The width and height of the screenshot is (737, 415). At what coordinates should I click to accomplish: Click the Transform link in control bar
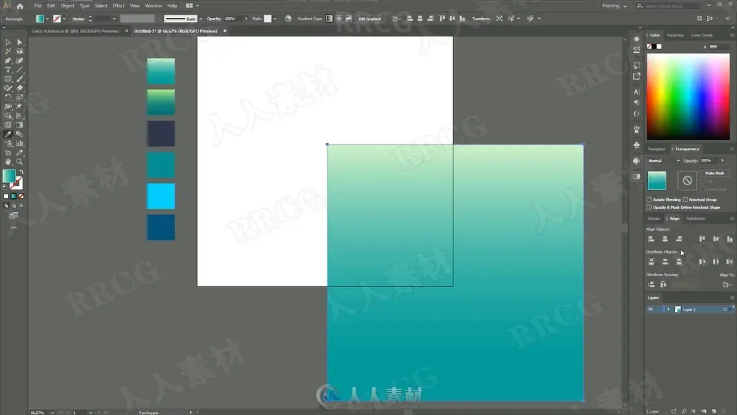(481, 18)
